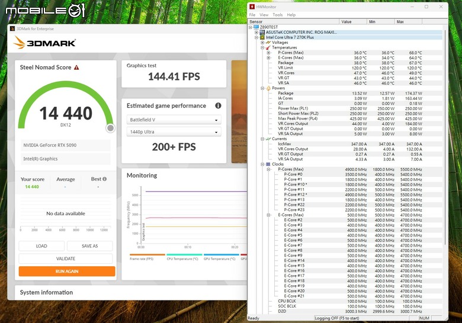Collapse the Clocks node

pos(262,164)
